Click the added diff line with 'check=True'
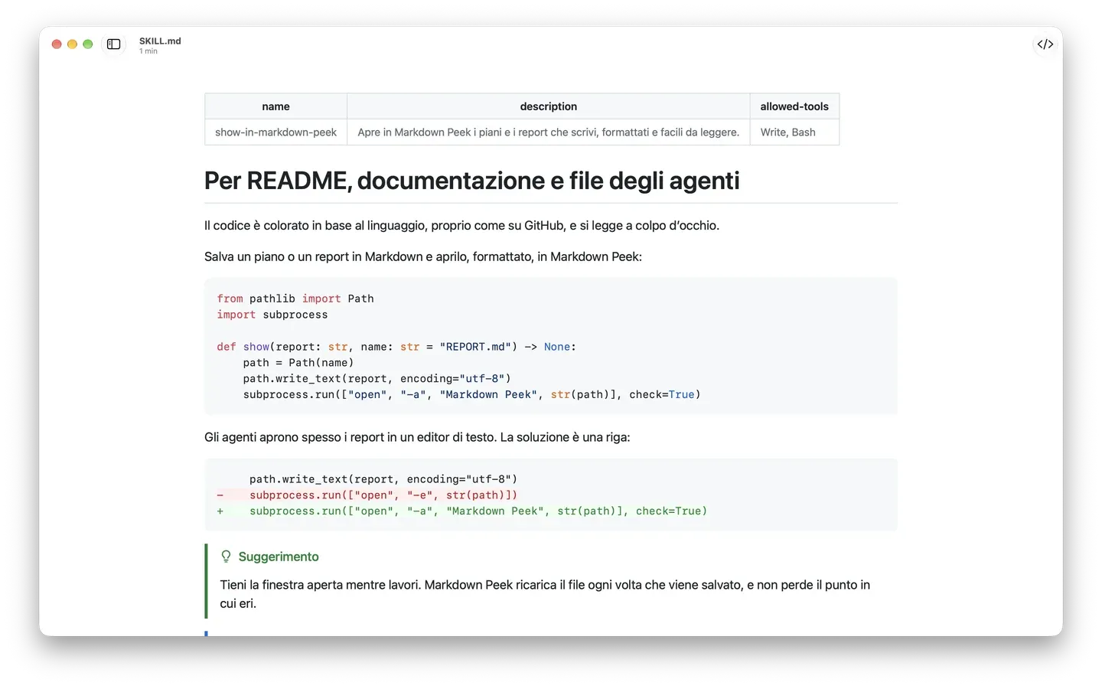The width and height of the screenshot is (1102, 689). tap(462, 511)
